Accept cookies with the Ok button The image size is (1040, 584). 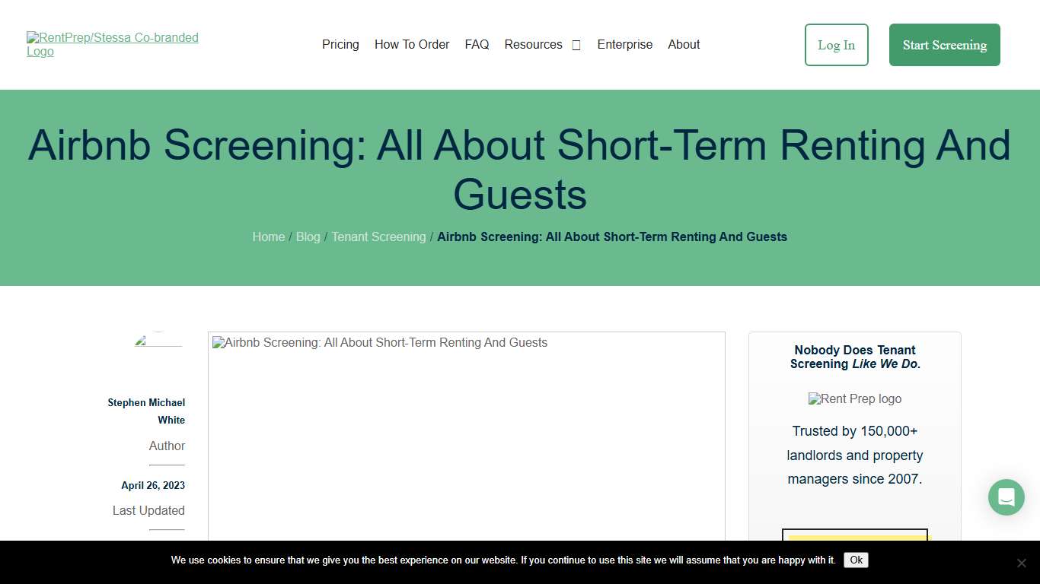[856, 560]
